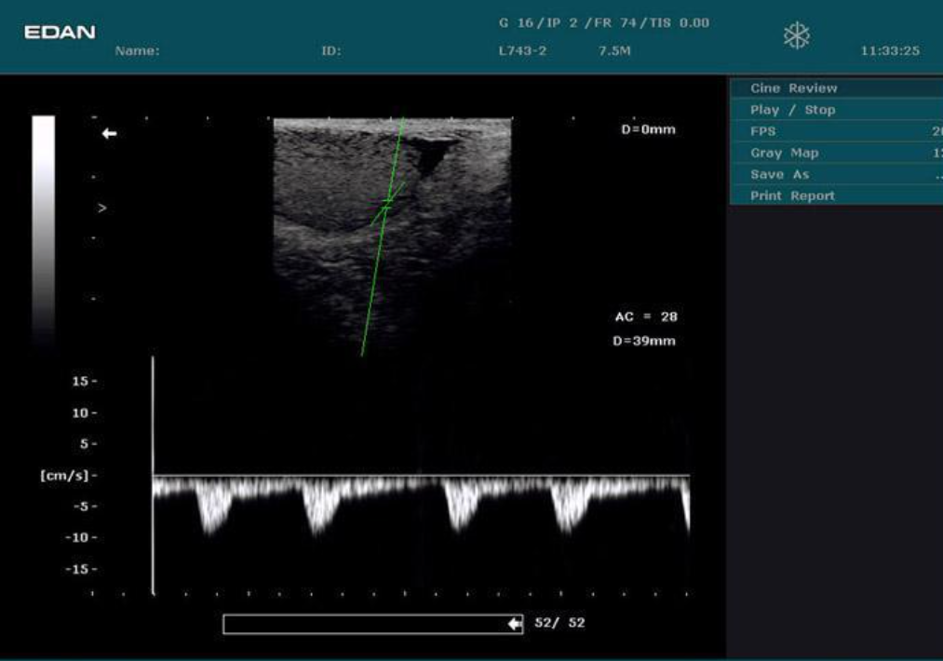Image resolution: width=943 pixels, height=661 pixels.
Task: Click the focus position marker on depth scale
Action: (102, 209)
